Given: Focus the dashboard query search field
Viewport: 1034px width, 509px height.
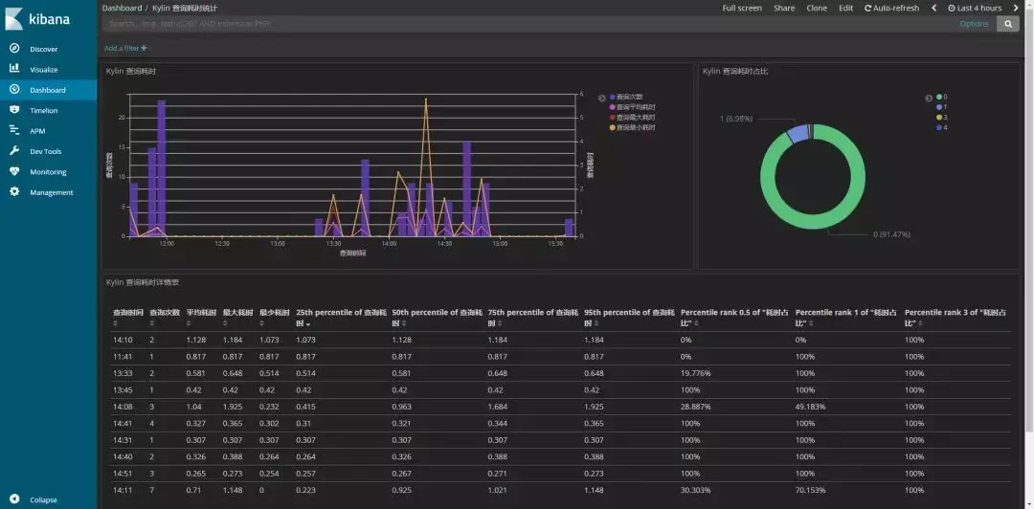Looking at the screenshot, I should pos(528,24).
